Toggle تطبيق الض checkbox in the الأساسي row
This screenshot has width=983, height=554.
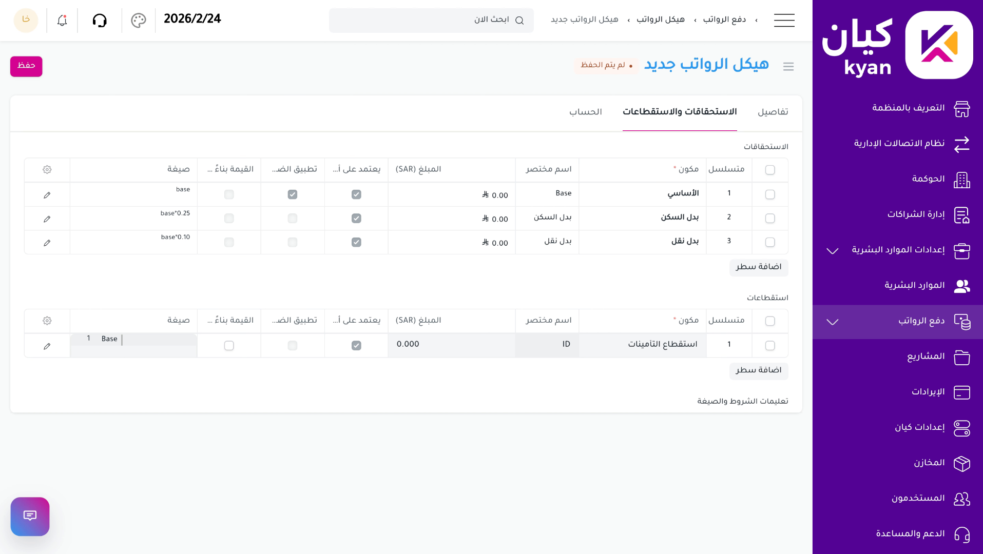[x=293, y=194]
